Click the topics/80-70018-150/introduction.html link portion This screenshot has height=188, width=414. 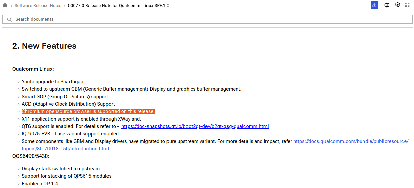click(x=65, y=149)
